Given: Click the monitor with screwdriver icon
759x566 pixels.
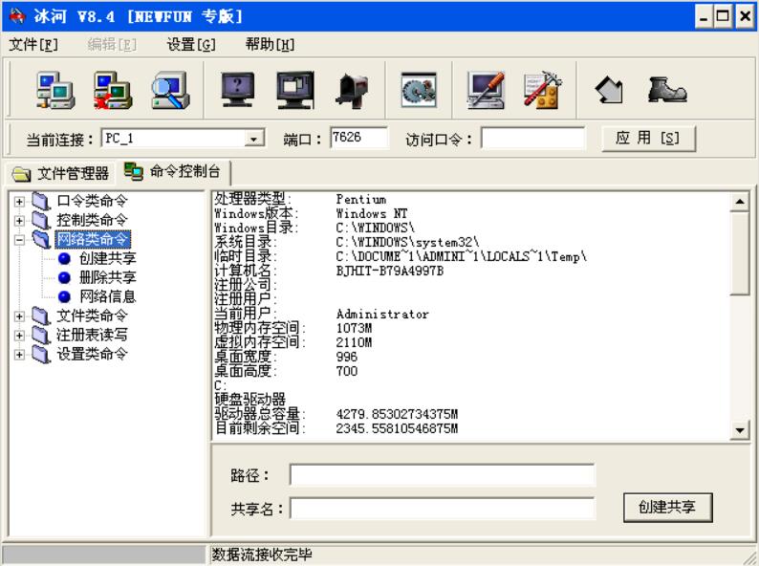Looking at the screenshot, I should tap(486, 90).
